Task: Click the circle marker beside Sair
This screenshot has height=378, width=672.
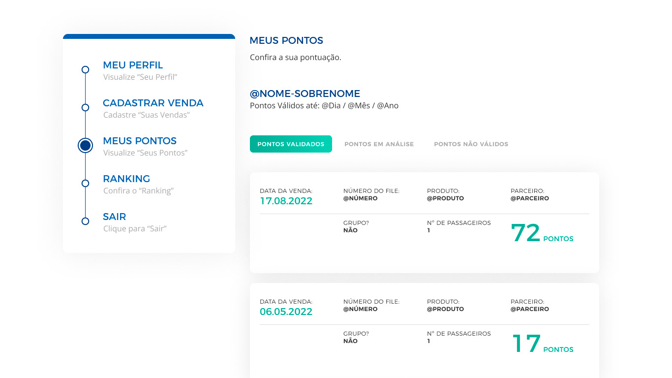Action: 85,221
